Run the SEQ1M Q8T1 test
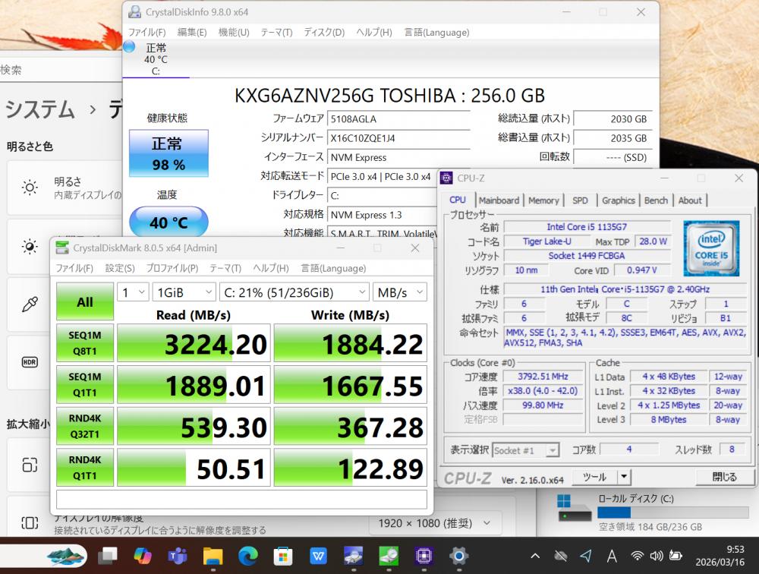Screen dimensions: 759x574 (x=85, y=342)
